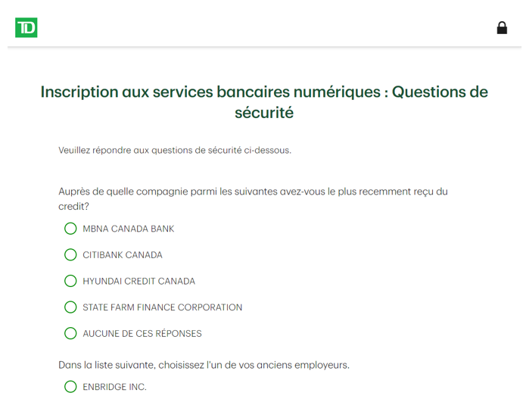529x399 pixels.
Task: Choose the CITIBANK CANADA radio circle
Action: pyautogui.click(x=70, y=254)
